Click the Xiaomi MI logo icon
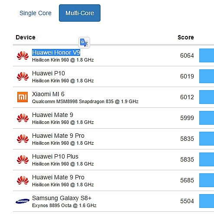This screenshot has height=214, width=214. click(x=23, y=97)
